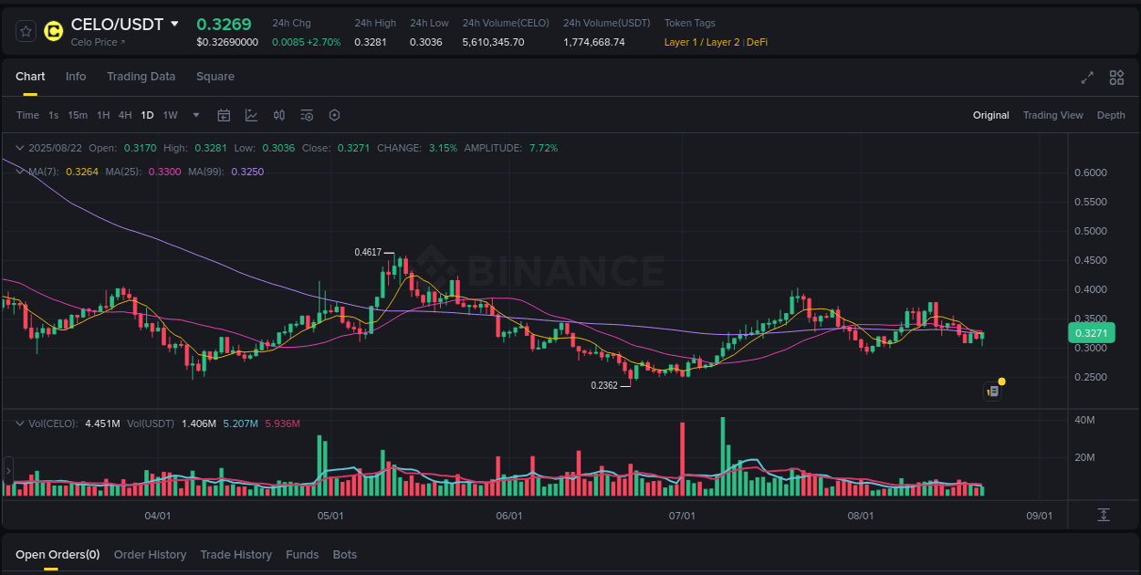This screenshot has width=1141, height=575.
Task: Select the 1W timeframe
Action: [x=170, y=115]
